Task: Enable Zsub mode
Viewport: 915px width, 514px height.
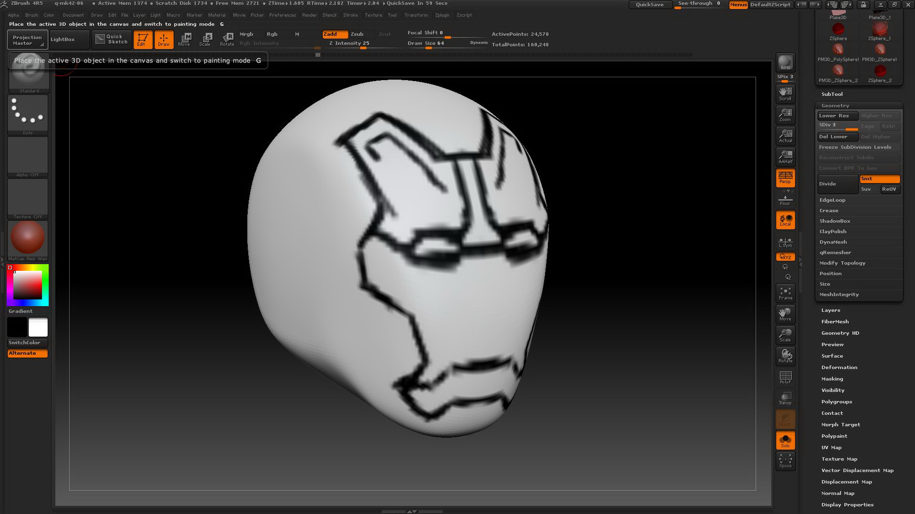Action: click(x=362, y=34)
